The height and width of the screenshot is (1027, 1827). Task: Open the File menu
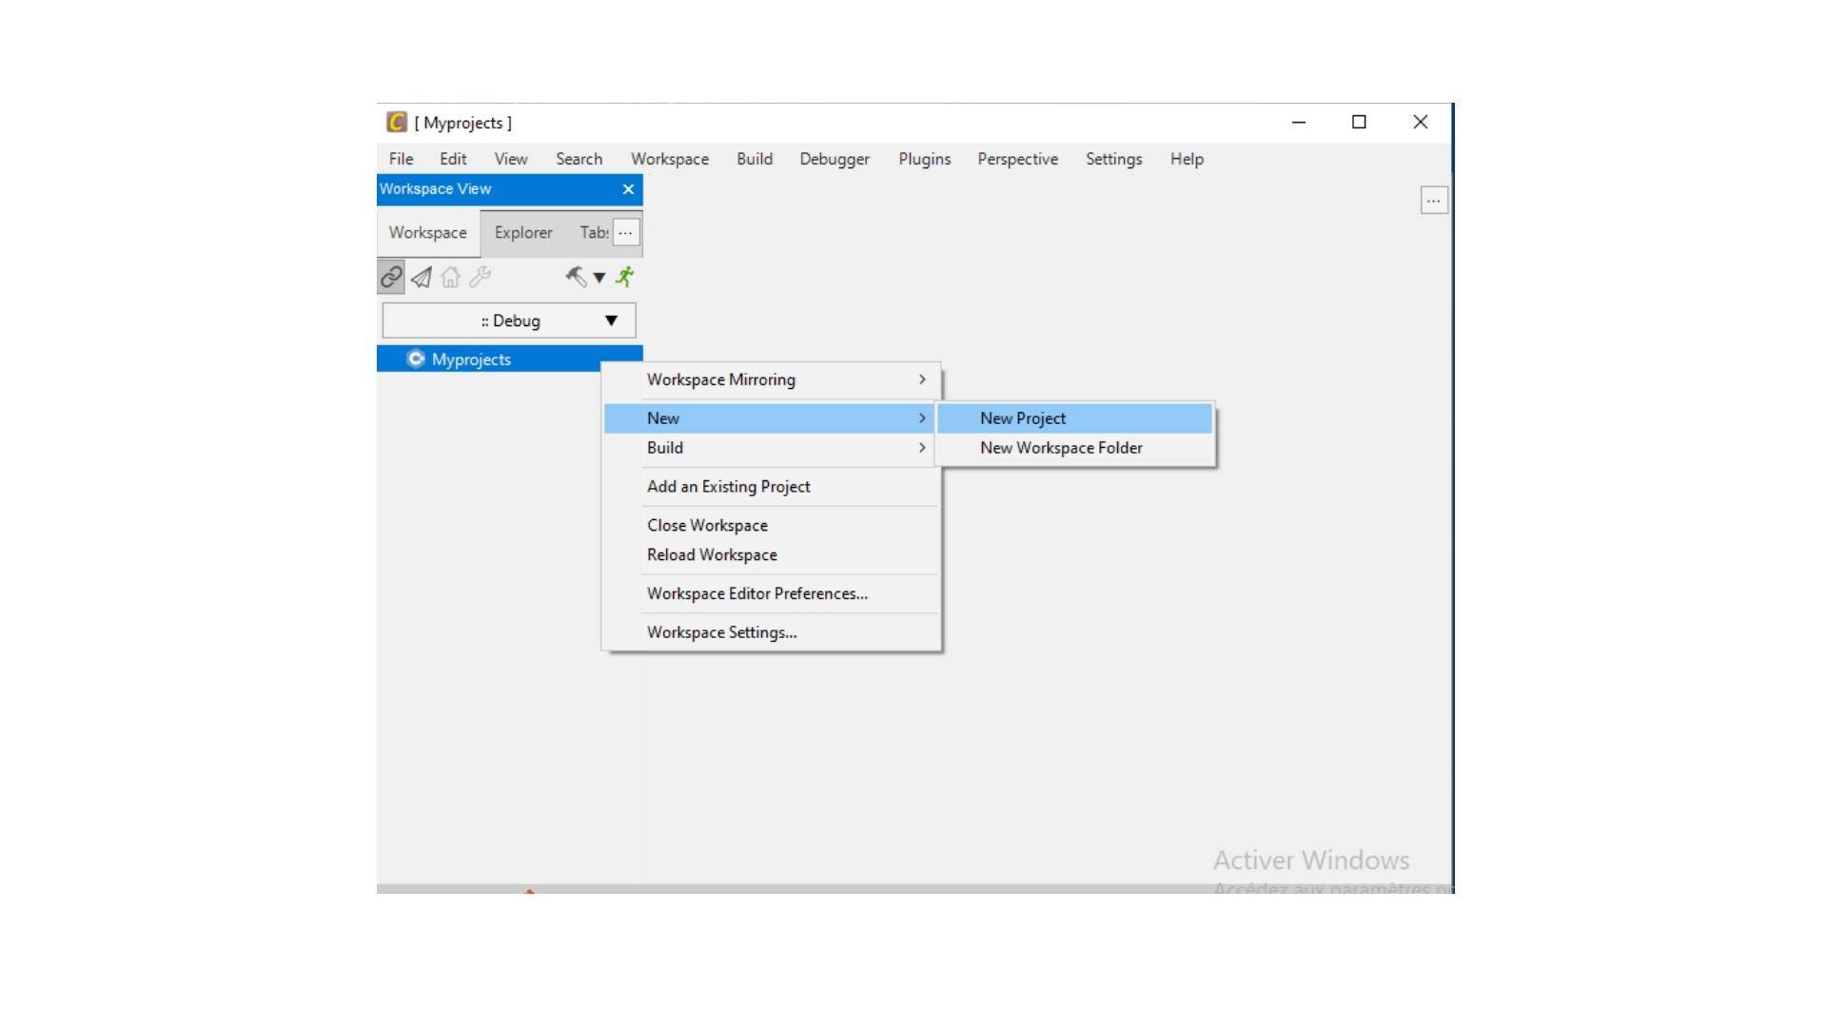coord(401,159)
